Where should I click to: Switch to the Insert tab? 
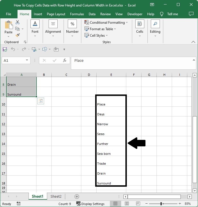click(38, 14)
